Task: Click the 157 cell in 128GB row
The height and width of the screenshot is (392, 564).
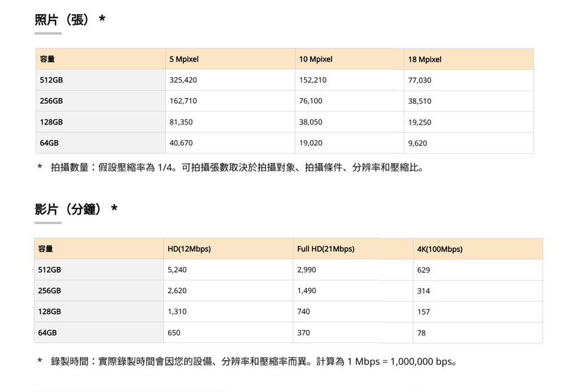Action: pos(424,312)
